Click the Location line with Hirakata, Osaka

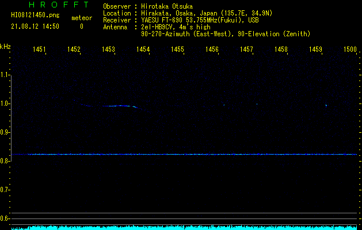click(x=188, y=13)
